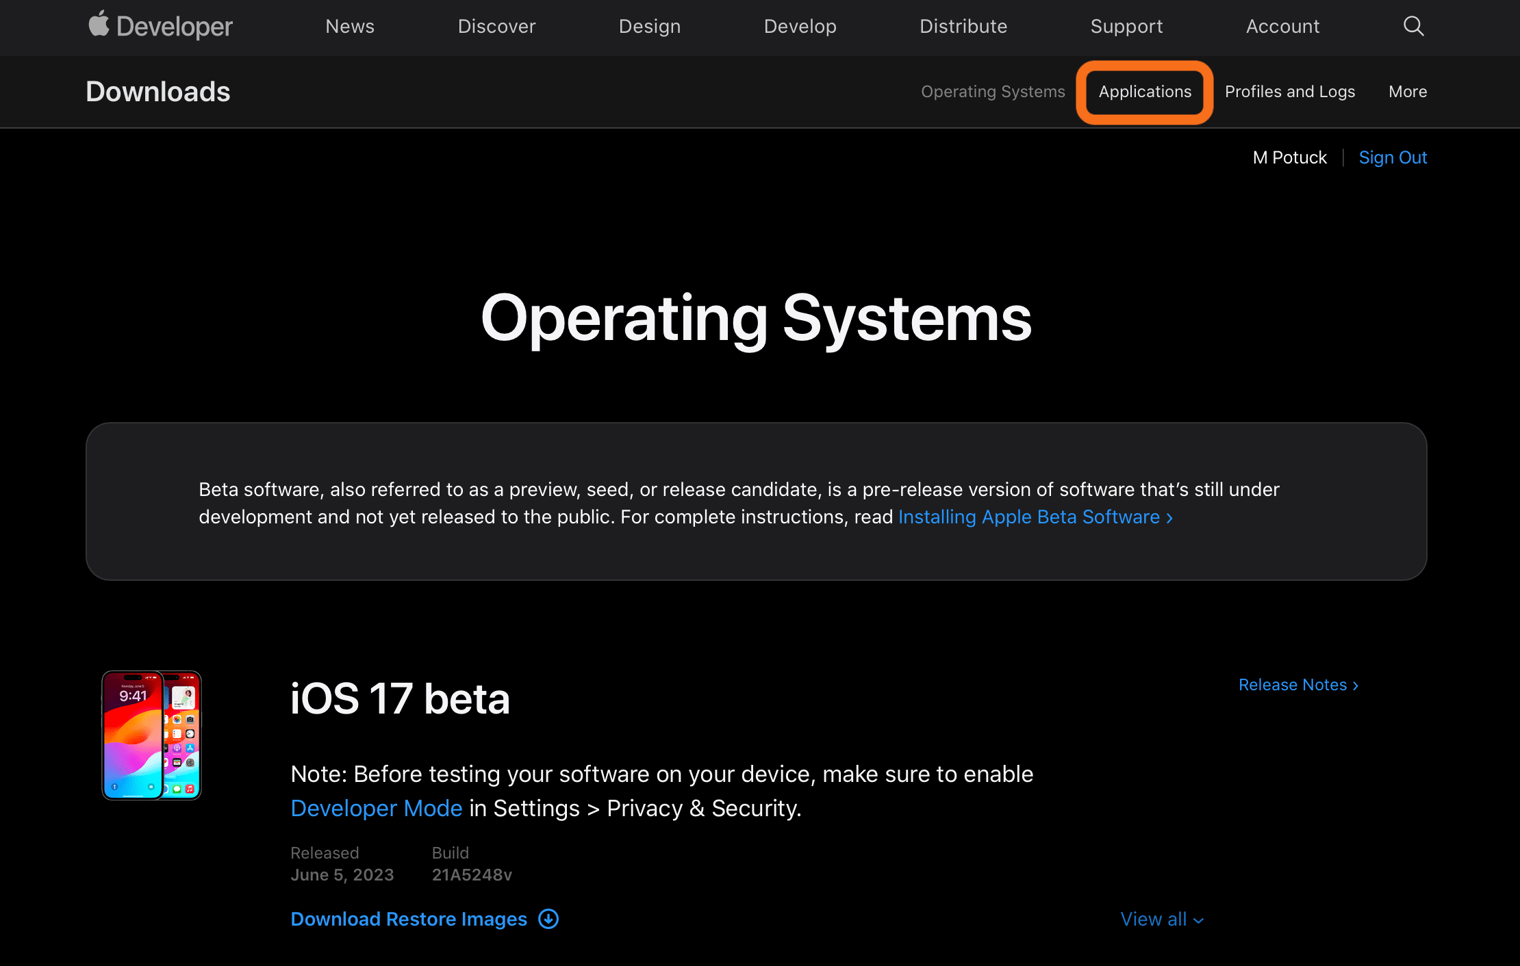Open the News menu

[350, 26]
